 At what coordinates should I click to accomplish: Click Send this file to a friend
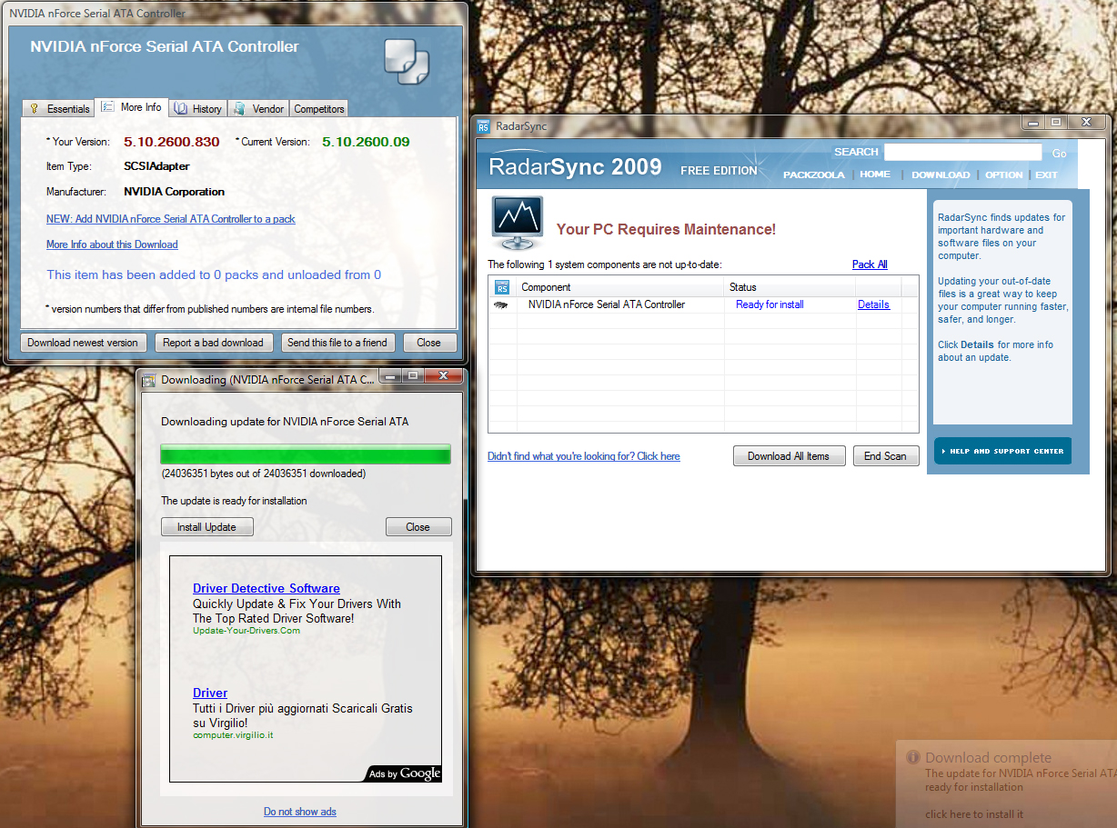[337, 343]
